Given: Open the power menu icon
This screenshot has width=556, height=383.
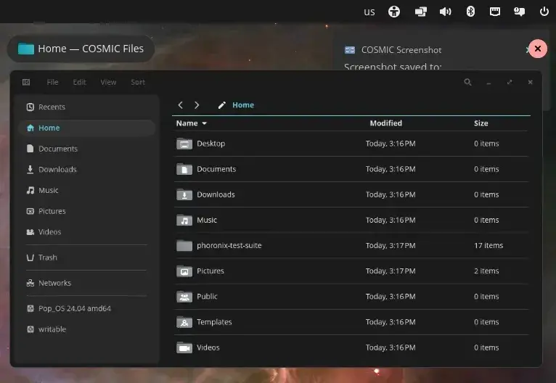Looking at the screenshot, I should (544, 12).
